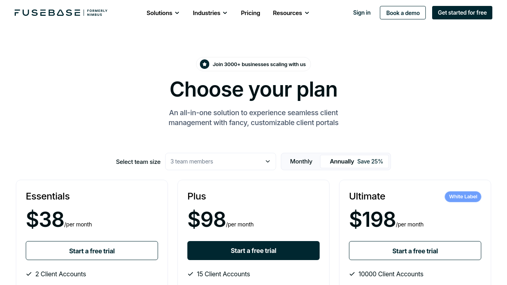Switch billing to Annually

[341, 161]
